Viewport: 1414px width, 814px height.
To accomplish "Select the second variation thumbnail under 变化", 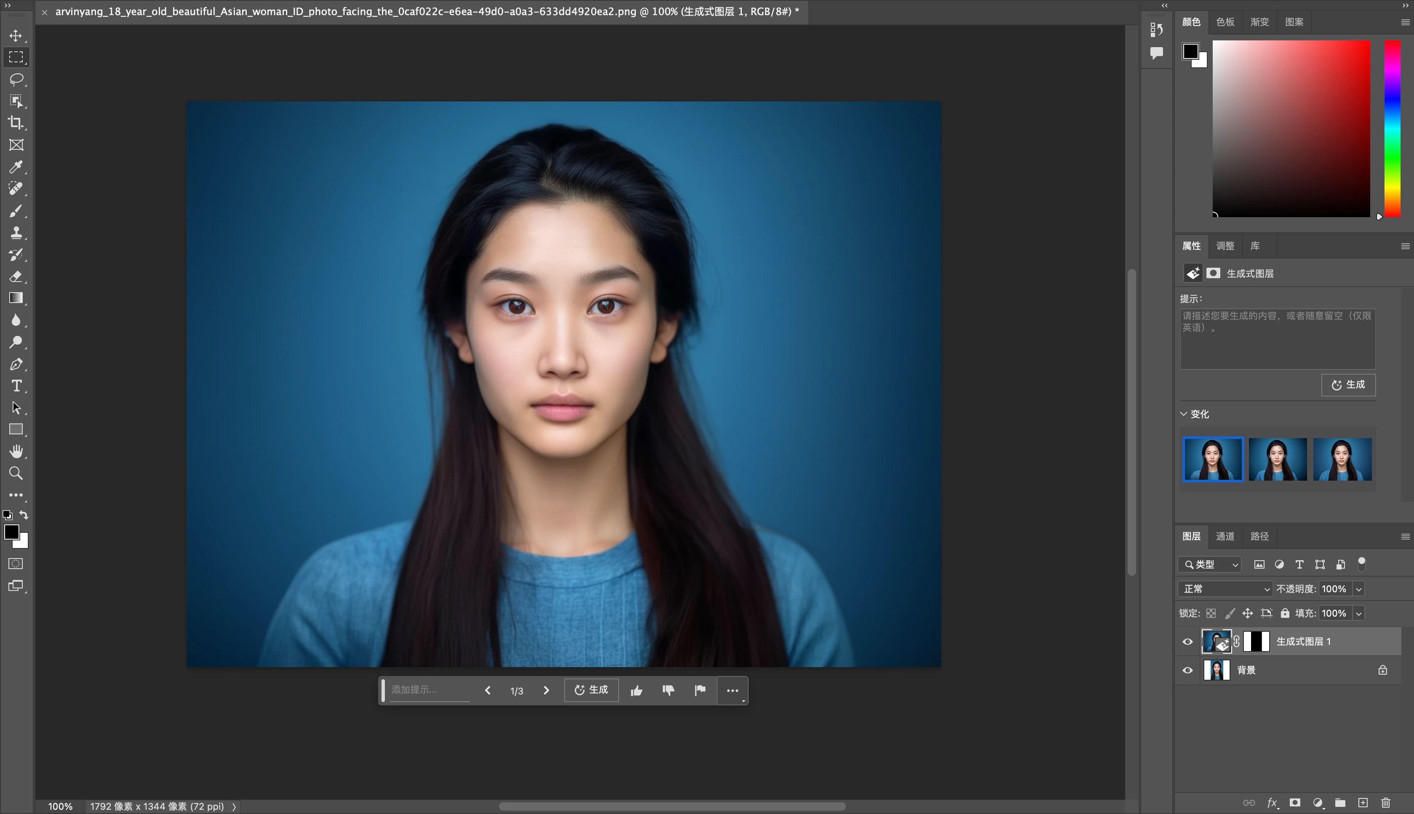I will [x=1278, y=459].
